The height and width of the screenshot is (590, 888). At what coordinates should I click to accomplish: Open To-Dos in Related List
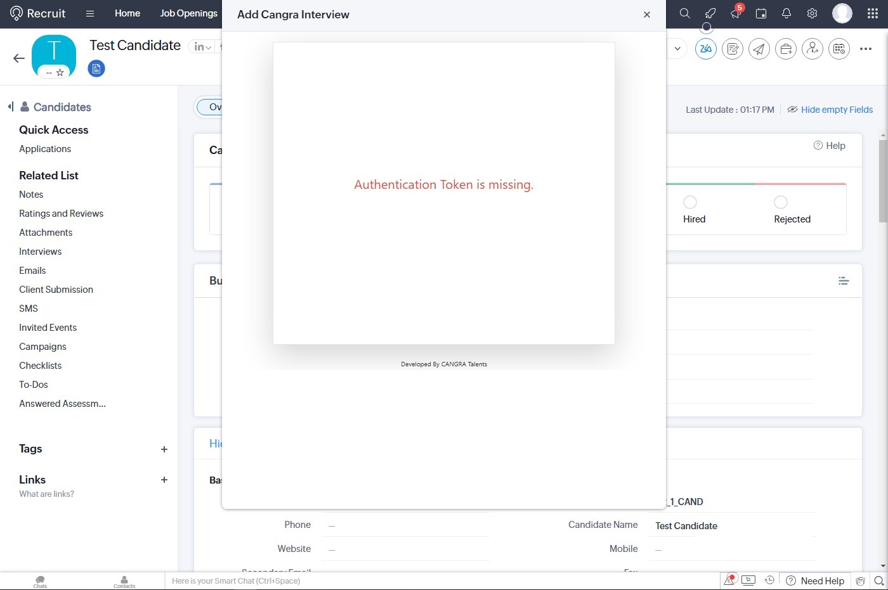(x=34, y=385)
